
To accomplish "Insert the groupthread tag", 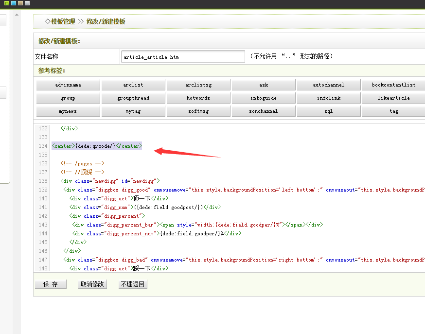I will (x=133, y=98).
